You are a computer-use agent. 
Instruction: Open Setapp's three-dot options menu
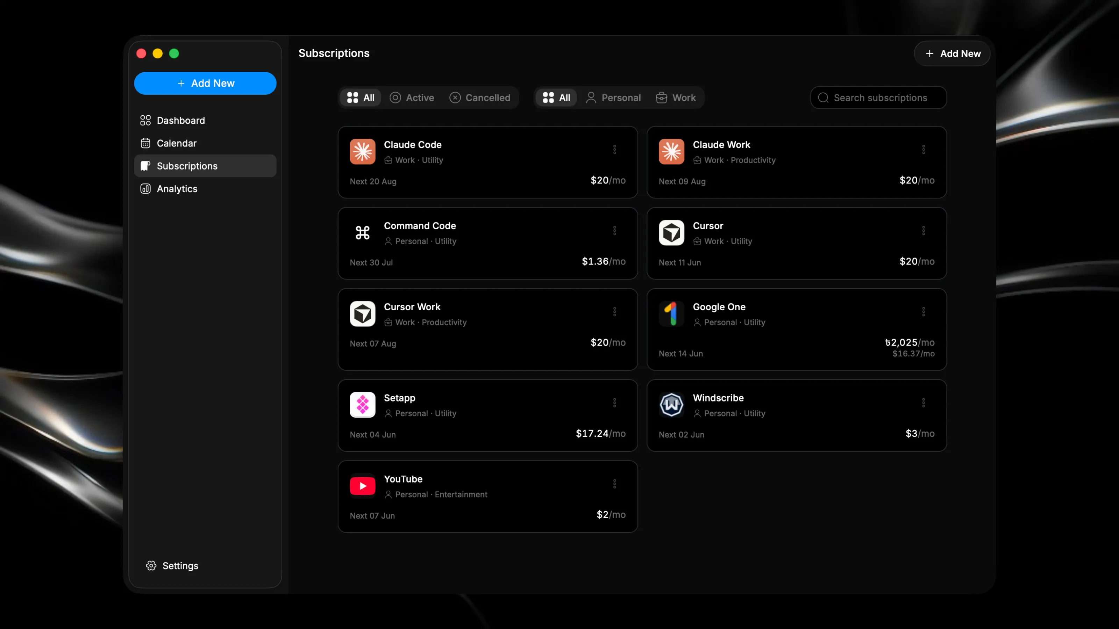point(614,403)
